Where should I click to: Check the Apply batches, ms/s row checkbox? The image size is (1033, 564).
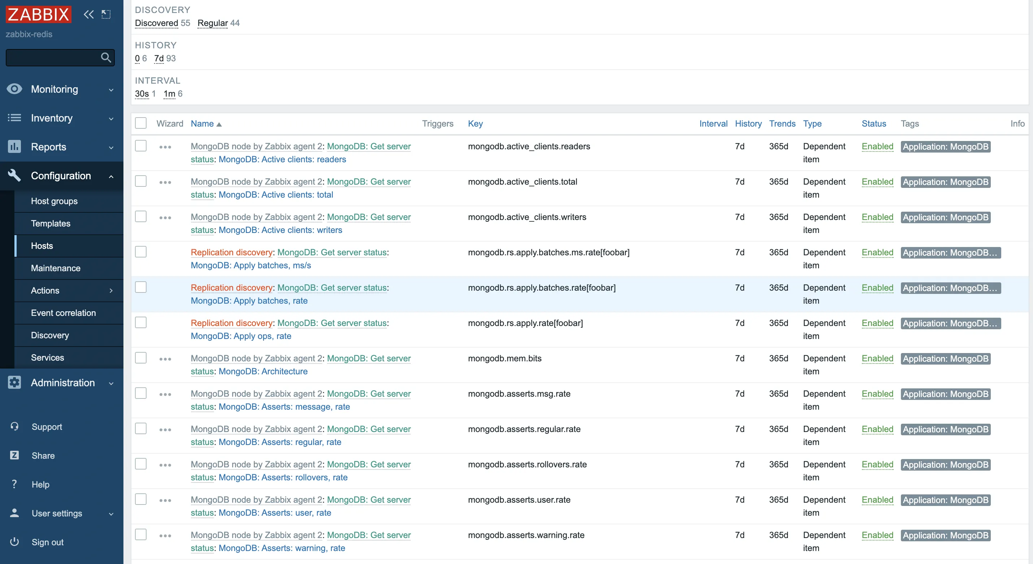coord(141,252)
